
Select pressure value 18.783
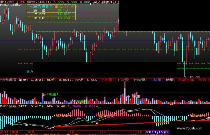point(64,18)
